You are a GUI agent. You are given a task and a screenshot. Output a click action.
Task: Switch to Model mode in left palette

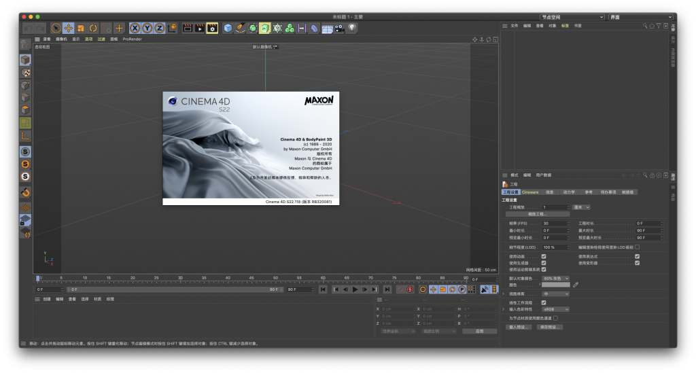[x=25, y=60]
